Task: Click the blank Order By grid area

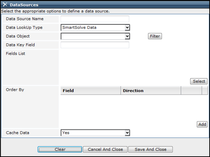Action: pos(134,108)
